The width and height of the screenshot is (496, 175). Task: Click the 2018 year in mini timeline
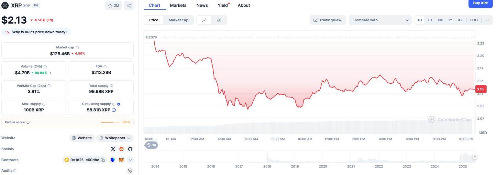[267, 166]
